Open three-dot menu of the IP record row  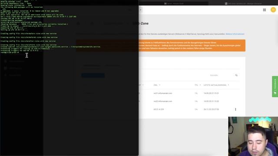click(235, 109)
